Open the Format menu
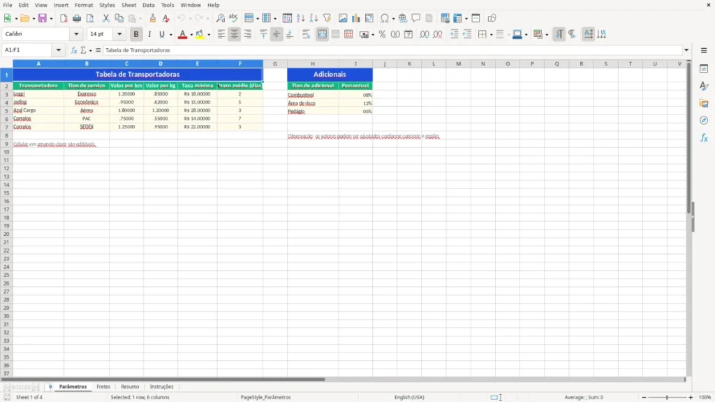Image resolution: width=715 pixels, height=402 pixels. [84, 5]
